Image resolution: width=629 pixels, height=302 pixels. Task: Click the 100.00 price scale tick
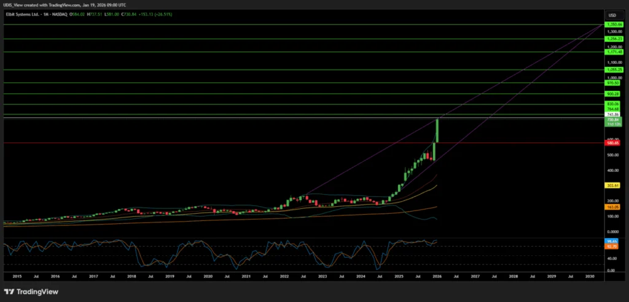tap(612, 217)
